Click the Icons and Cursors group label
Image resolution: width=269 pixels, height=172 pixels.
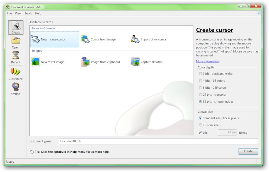[44, 28]
